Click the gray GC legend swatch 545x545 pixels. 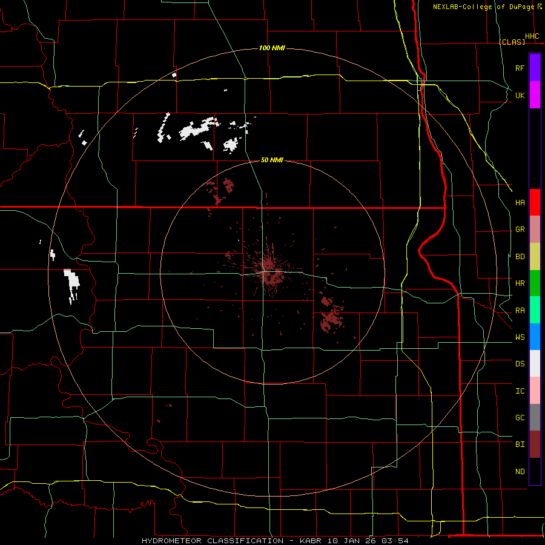tap(535, 417)
